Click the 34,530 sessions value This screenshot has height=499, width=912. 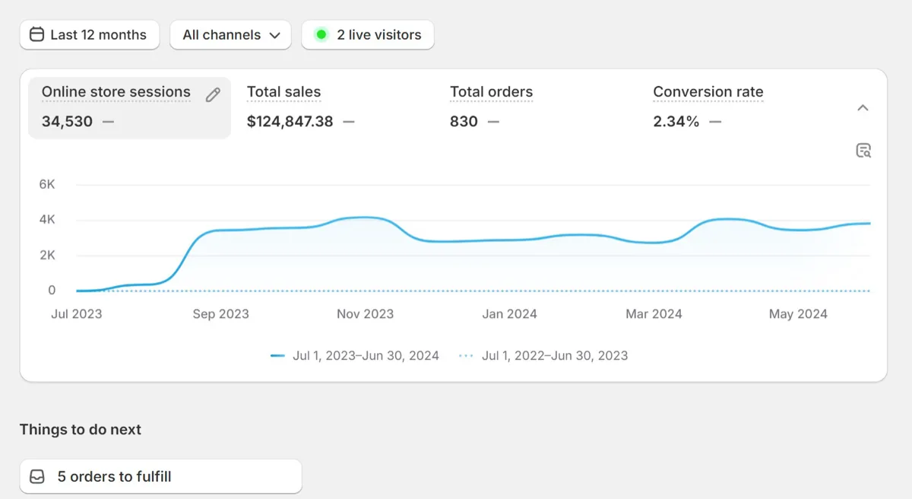[67, 121]
